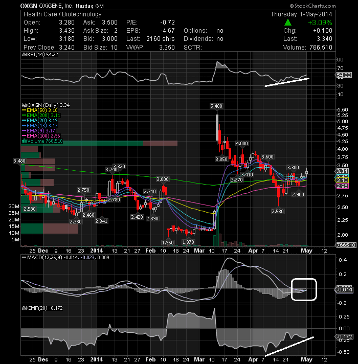Click the Volume value 766,510 in header

click(x=321, y=48)
